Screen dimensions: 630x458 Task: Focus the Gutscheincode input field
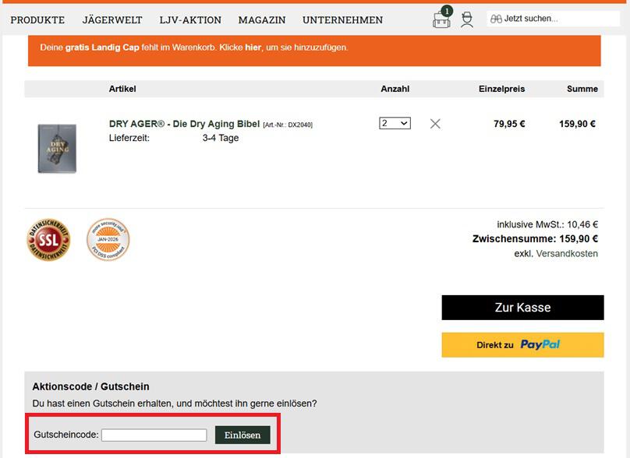tap(154, 435)
